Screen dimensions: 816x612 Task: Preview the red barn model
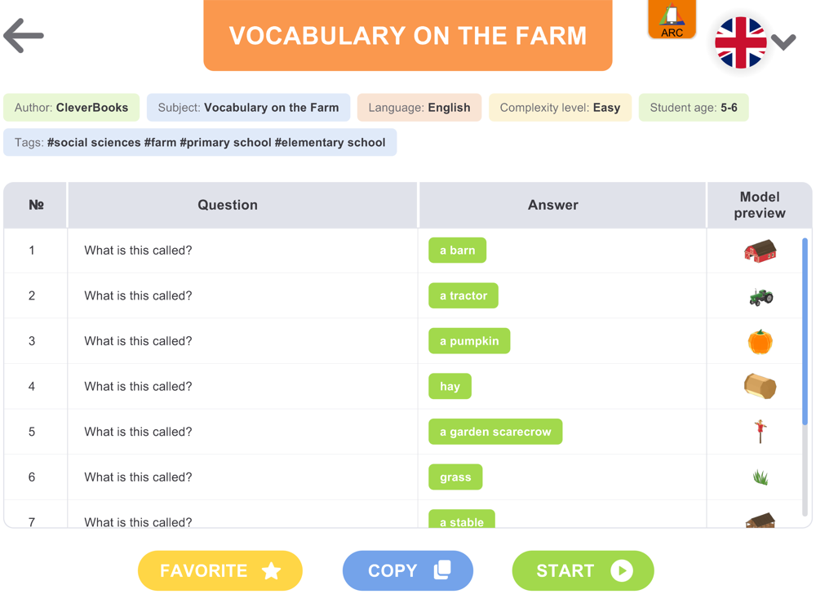pyautogui.click(x=760, y=251)
